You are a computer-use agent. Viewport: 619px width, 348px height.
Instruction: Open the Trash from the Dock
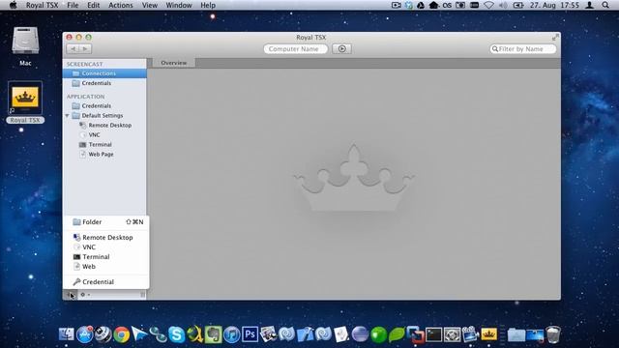pyautogui.click(x=553, y=334)
